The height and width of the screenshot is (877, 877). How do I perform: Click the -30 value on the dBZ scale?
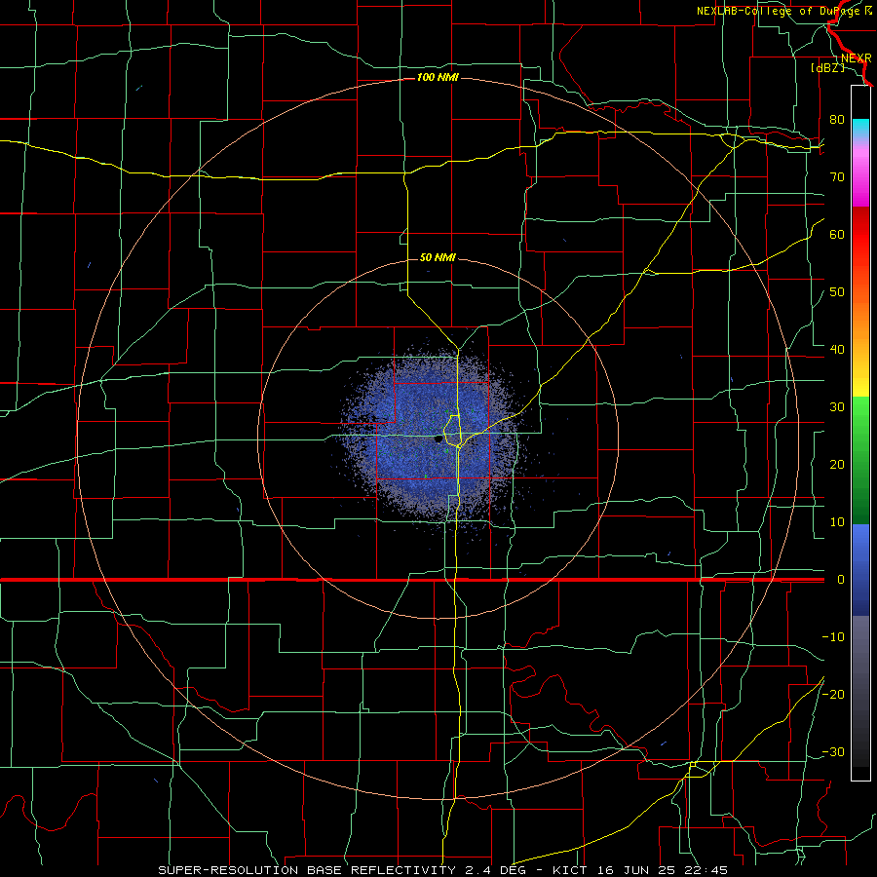pos(833,751)
